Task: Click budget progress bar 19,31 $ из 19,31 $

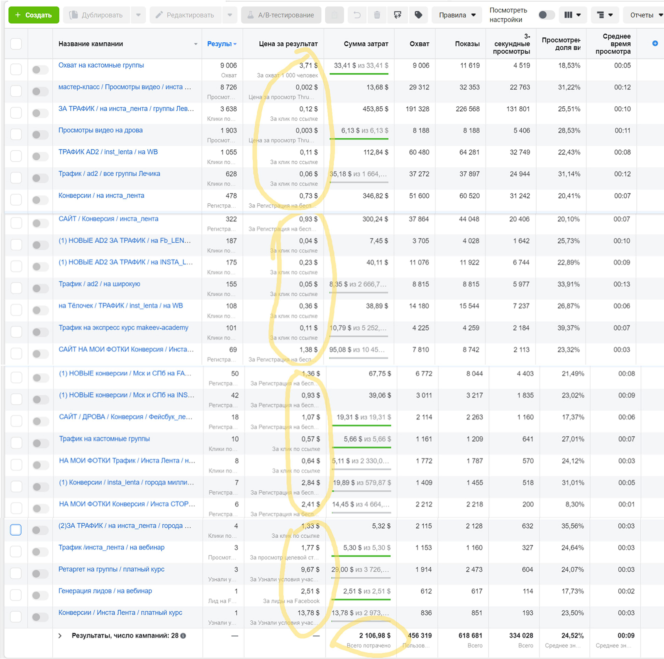Action: click(x=361, y=425)
